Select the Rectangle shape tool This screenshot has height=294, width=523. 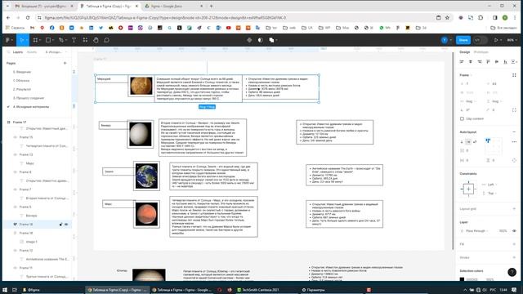[x=48, y=40]
